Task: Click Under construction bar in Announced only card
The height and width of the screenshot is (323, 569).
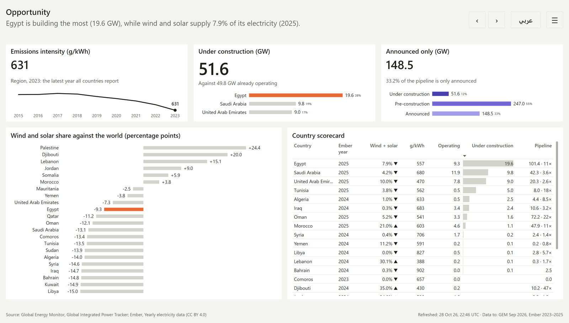Action: click(440, 94)
